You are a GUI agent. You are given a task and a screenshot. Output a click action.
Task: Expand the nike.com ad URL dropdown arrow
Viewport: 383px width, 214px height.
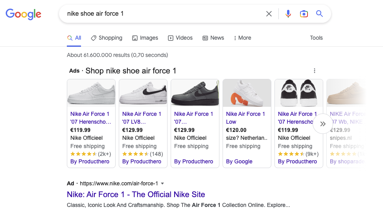tap(162, 183)
